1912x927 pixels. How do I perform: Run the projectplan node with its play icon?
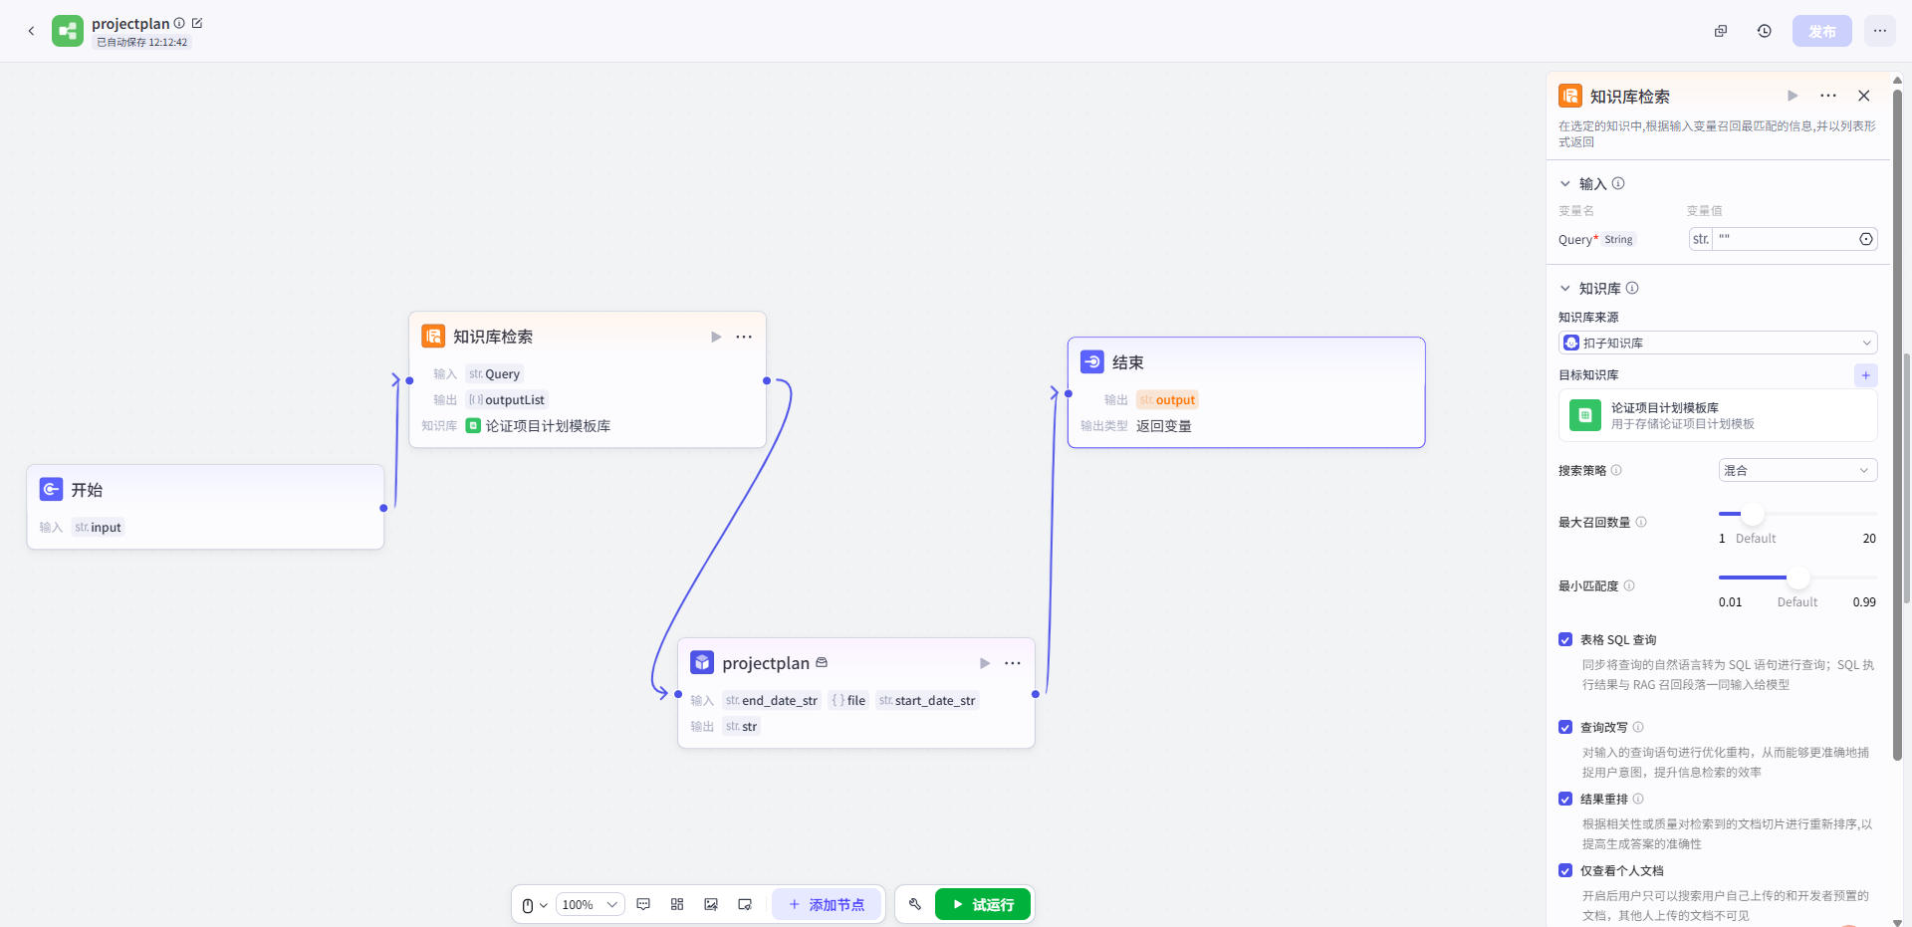[984, 663]
